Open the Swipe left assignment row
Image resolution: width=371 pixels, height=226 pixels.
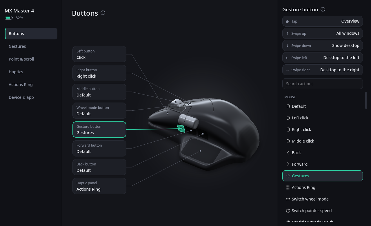pos(323,58)
